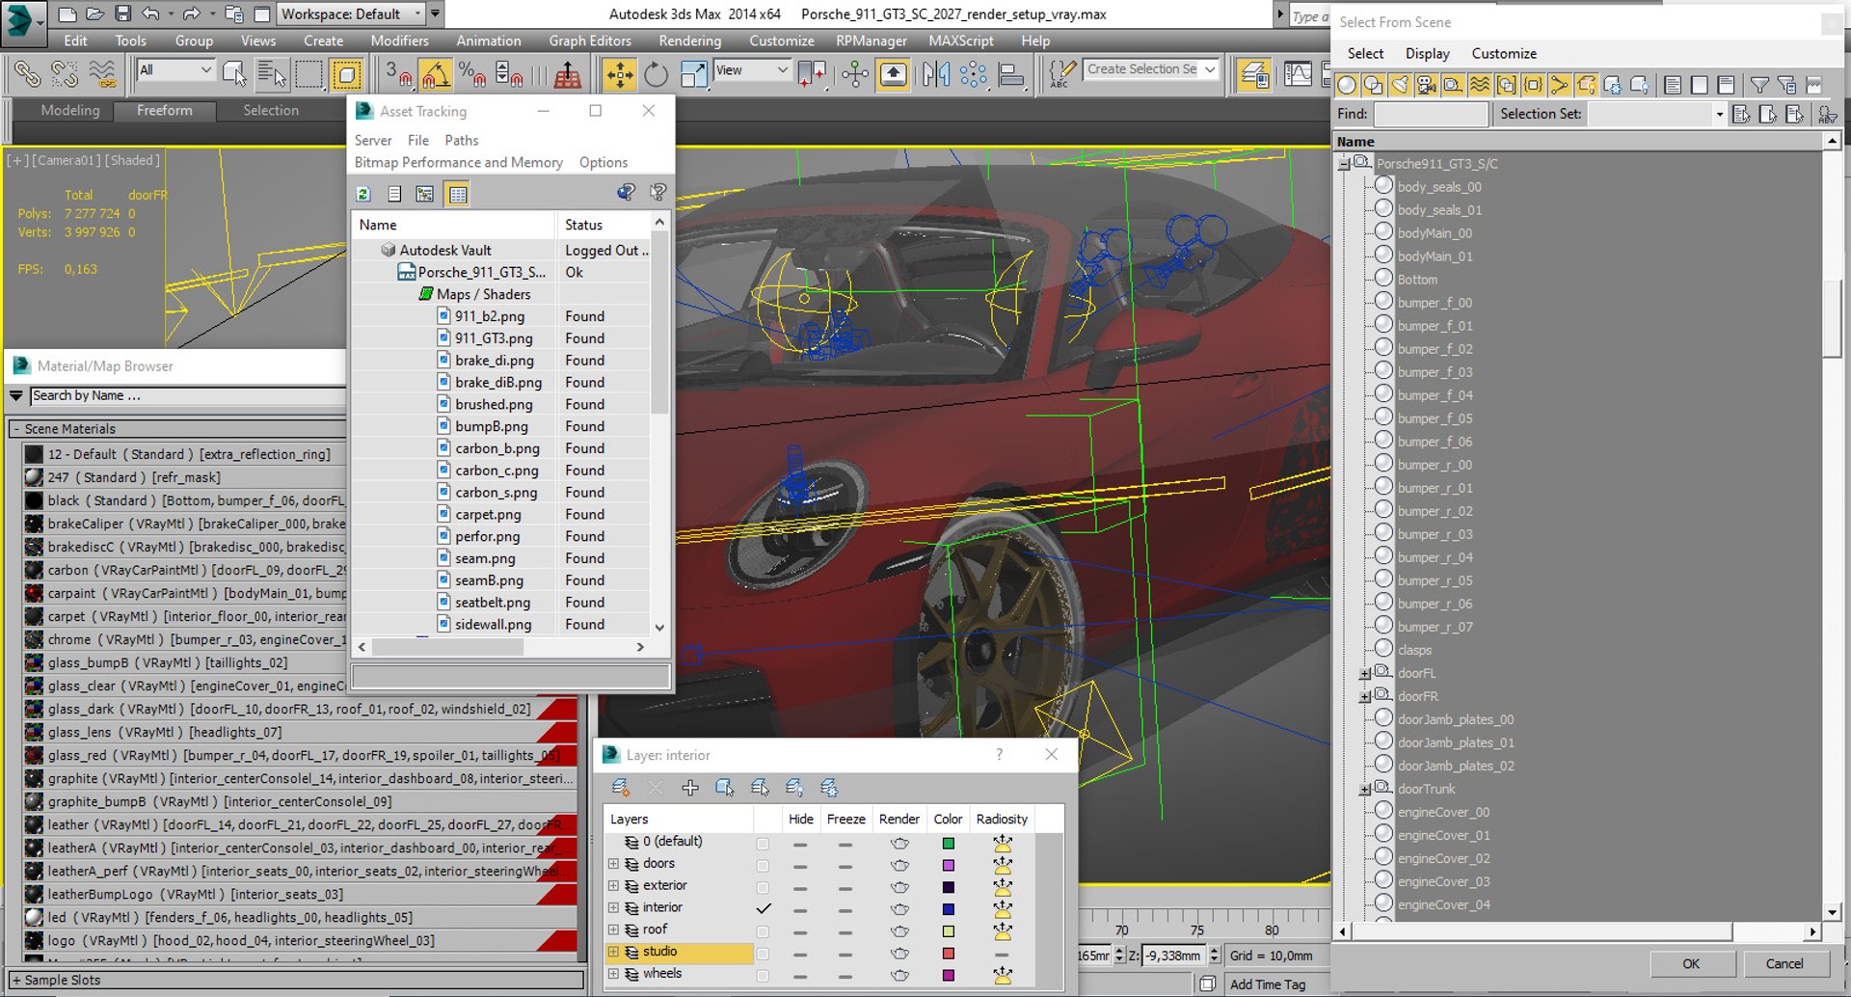Click the Cancel button in Select From Scene
Viewport: 1851px width, 997px height.
[1784, 963]
